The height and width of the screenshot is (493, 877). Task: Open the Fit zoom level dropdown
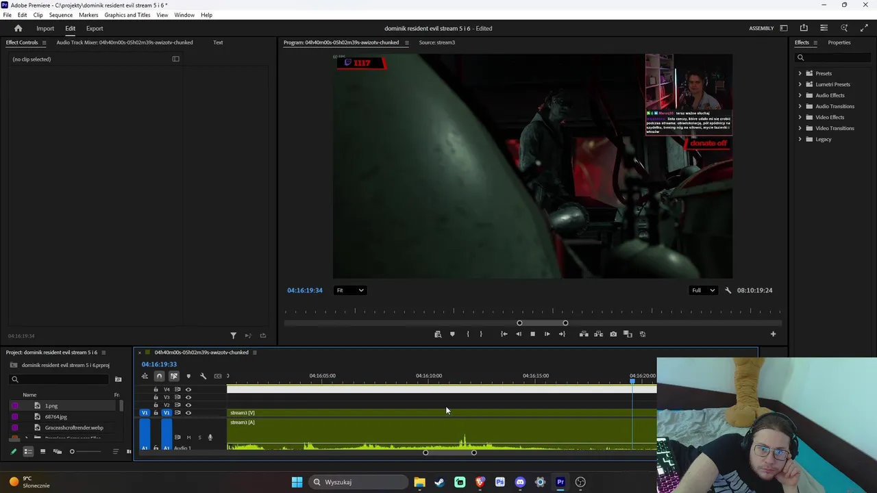tap(349, 290)
